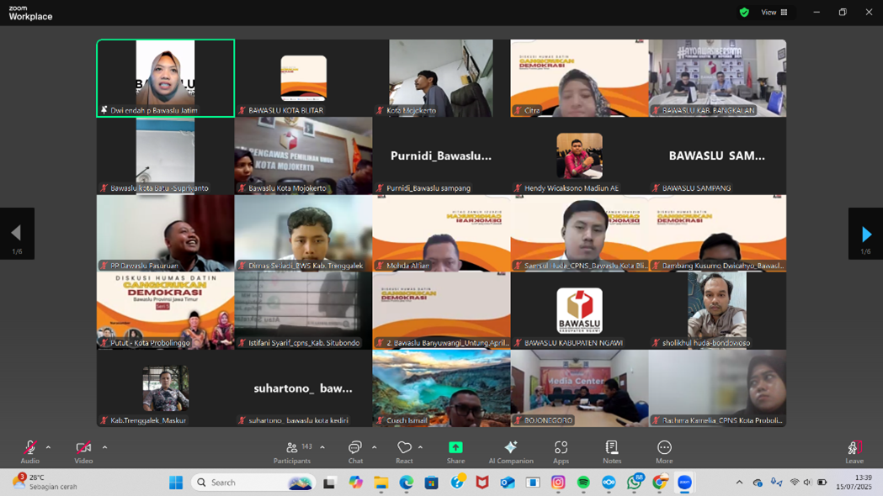Click the sholikhul huda-bondowoso label
Screen dimensions: 883x496
pos(706,343)
